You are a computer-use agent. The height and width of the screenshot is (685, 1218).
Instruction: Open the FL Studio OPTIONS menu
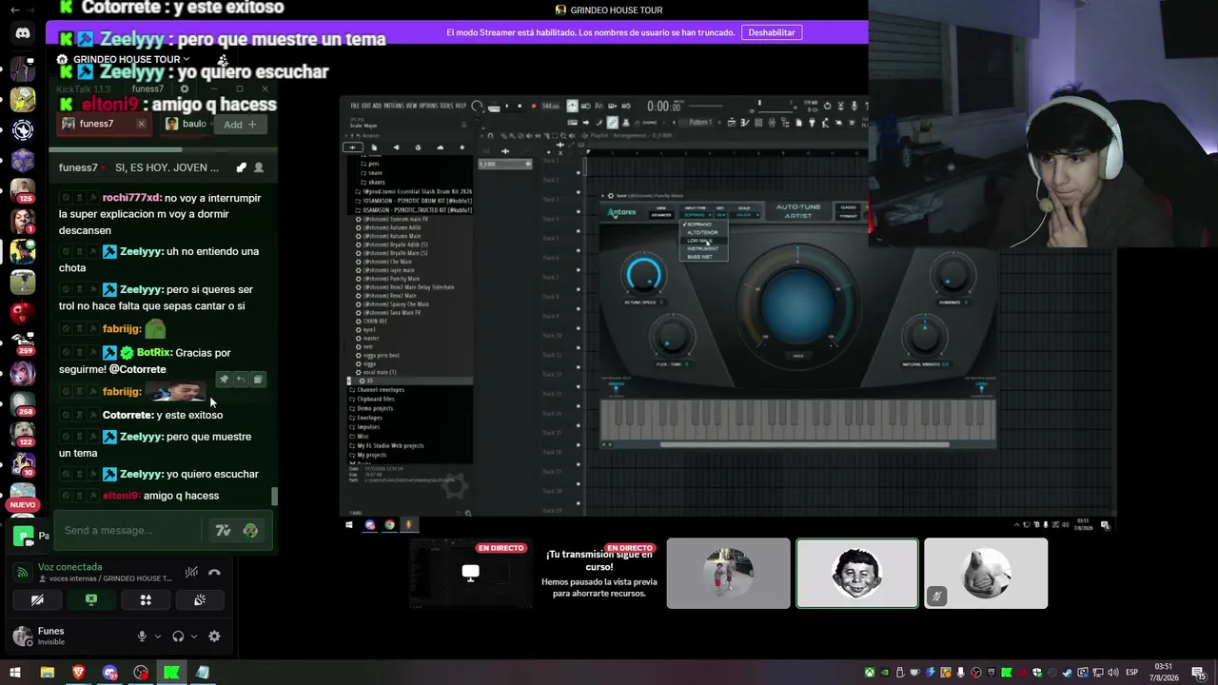(428, 106)
